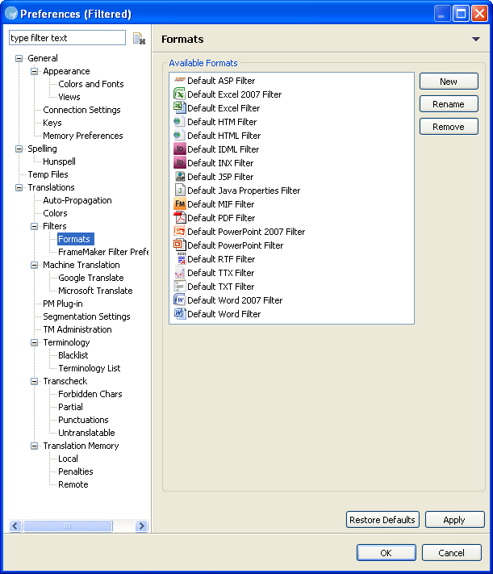Click the Default ASP Filter icon

(x=179, y=80)
